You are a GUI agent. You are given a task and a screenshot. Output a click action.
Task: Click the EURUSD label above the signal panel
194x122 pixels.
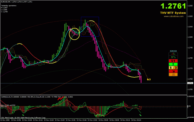(x=173, y=51)
